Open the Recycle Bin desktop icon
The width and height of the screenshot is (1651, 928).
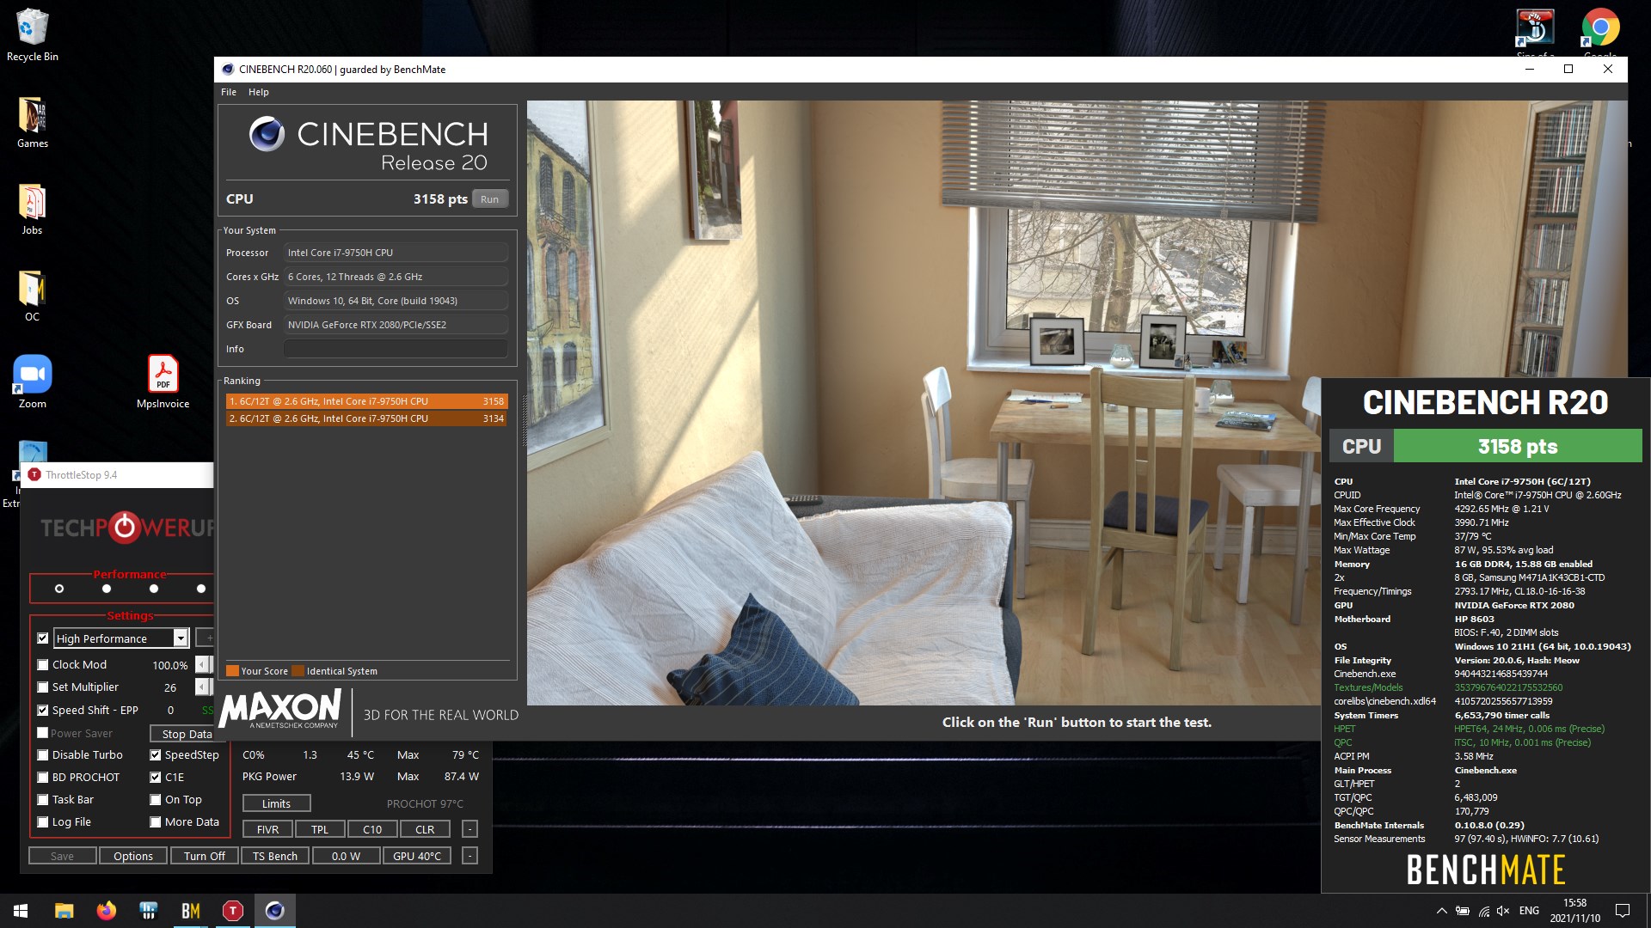[x=32, y=34]
